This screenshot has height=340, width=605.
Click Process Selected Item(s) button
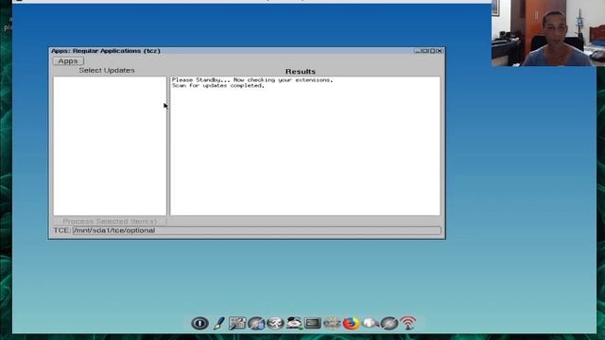point(110,221)
